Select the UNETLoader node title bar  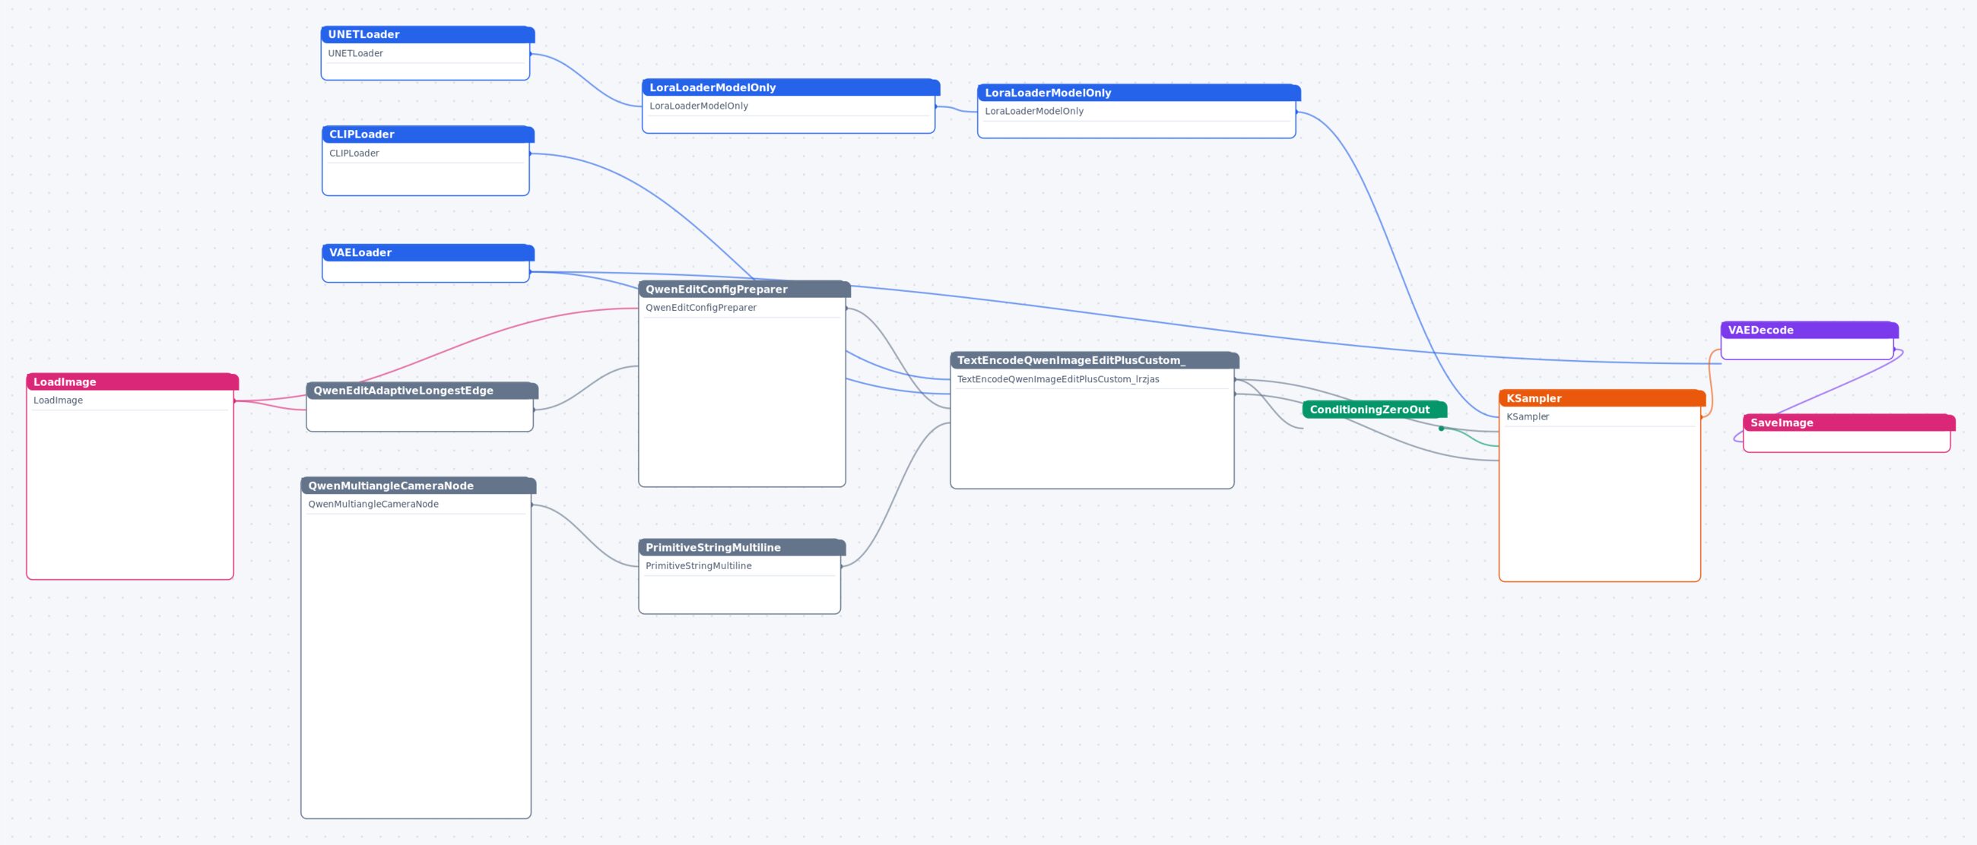point(427,34)
